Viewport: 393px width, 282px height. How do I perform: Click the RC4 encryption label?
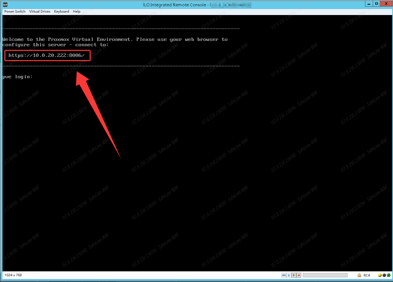point(367,275)
